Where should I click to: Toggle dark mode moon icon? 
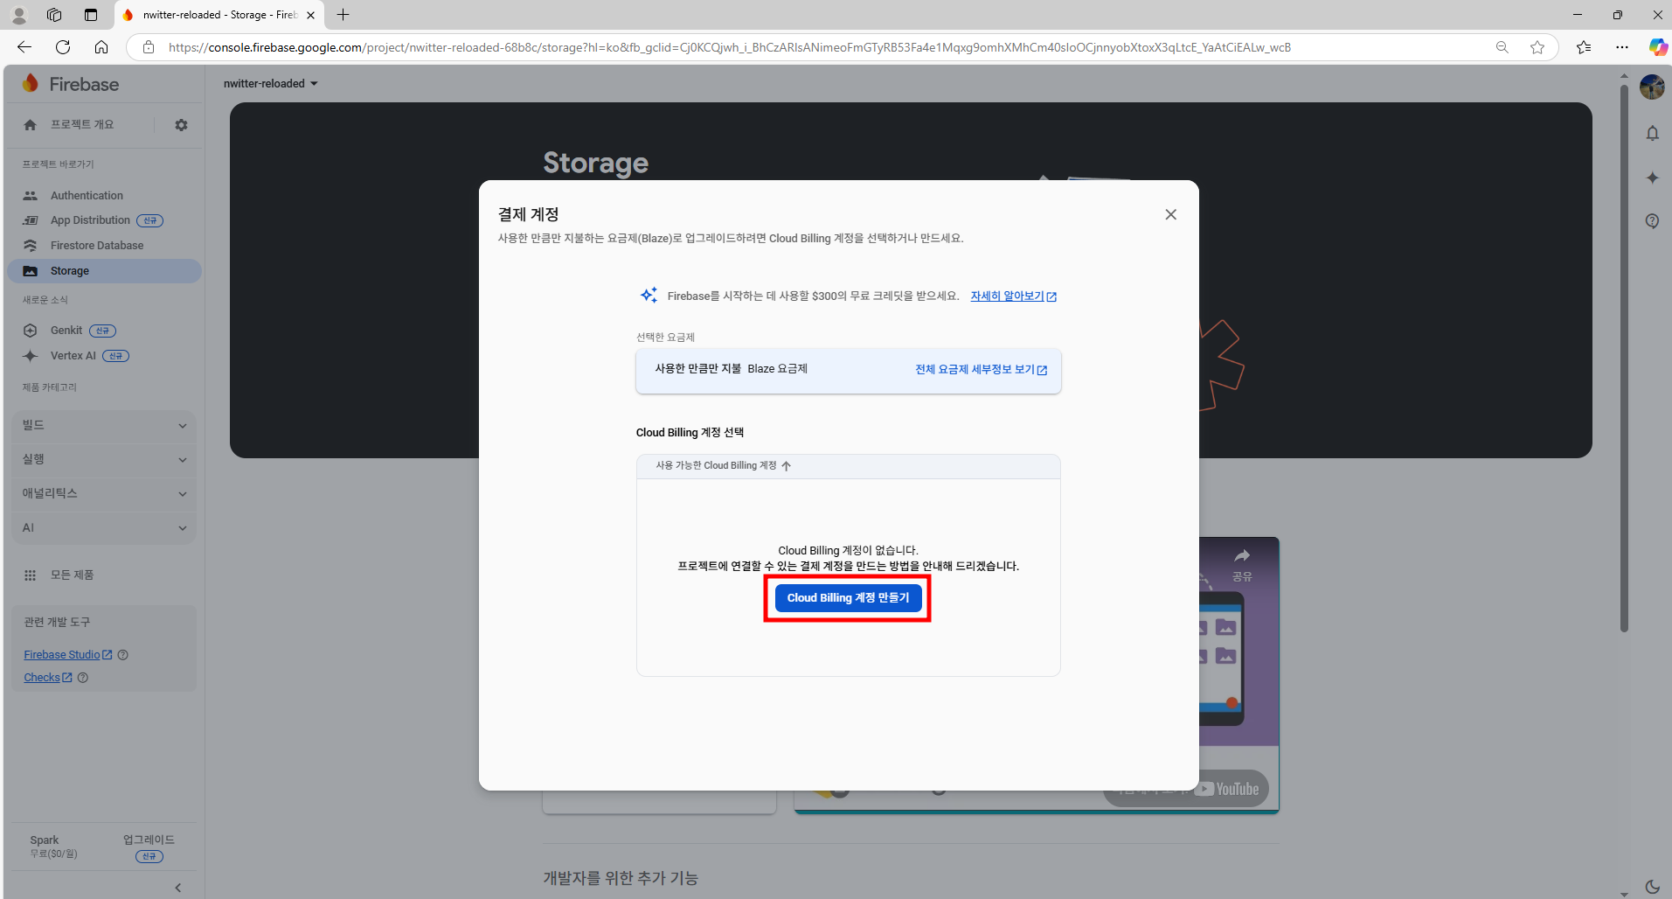tap(1652, 887)
